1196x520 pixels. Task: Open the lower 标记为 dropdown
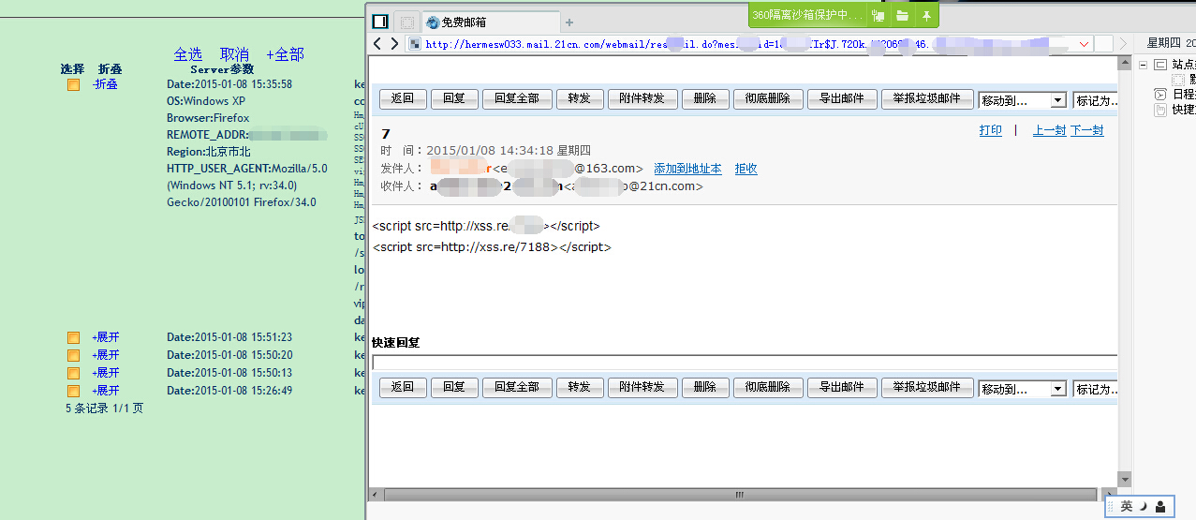tap(1096, 389)
